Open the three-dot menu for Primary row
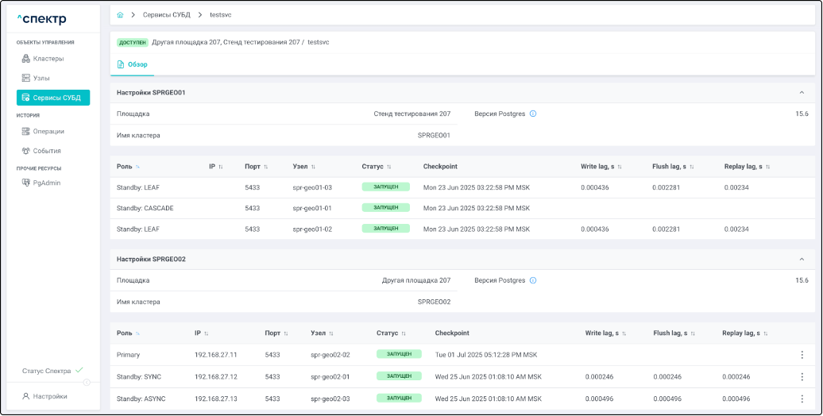Screen dimensions: 823x416 click(x=802, y=355)
